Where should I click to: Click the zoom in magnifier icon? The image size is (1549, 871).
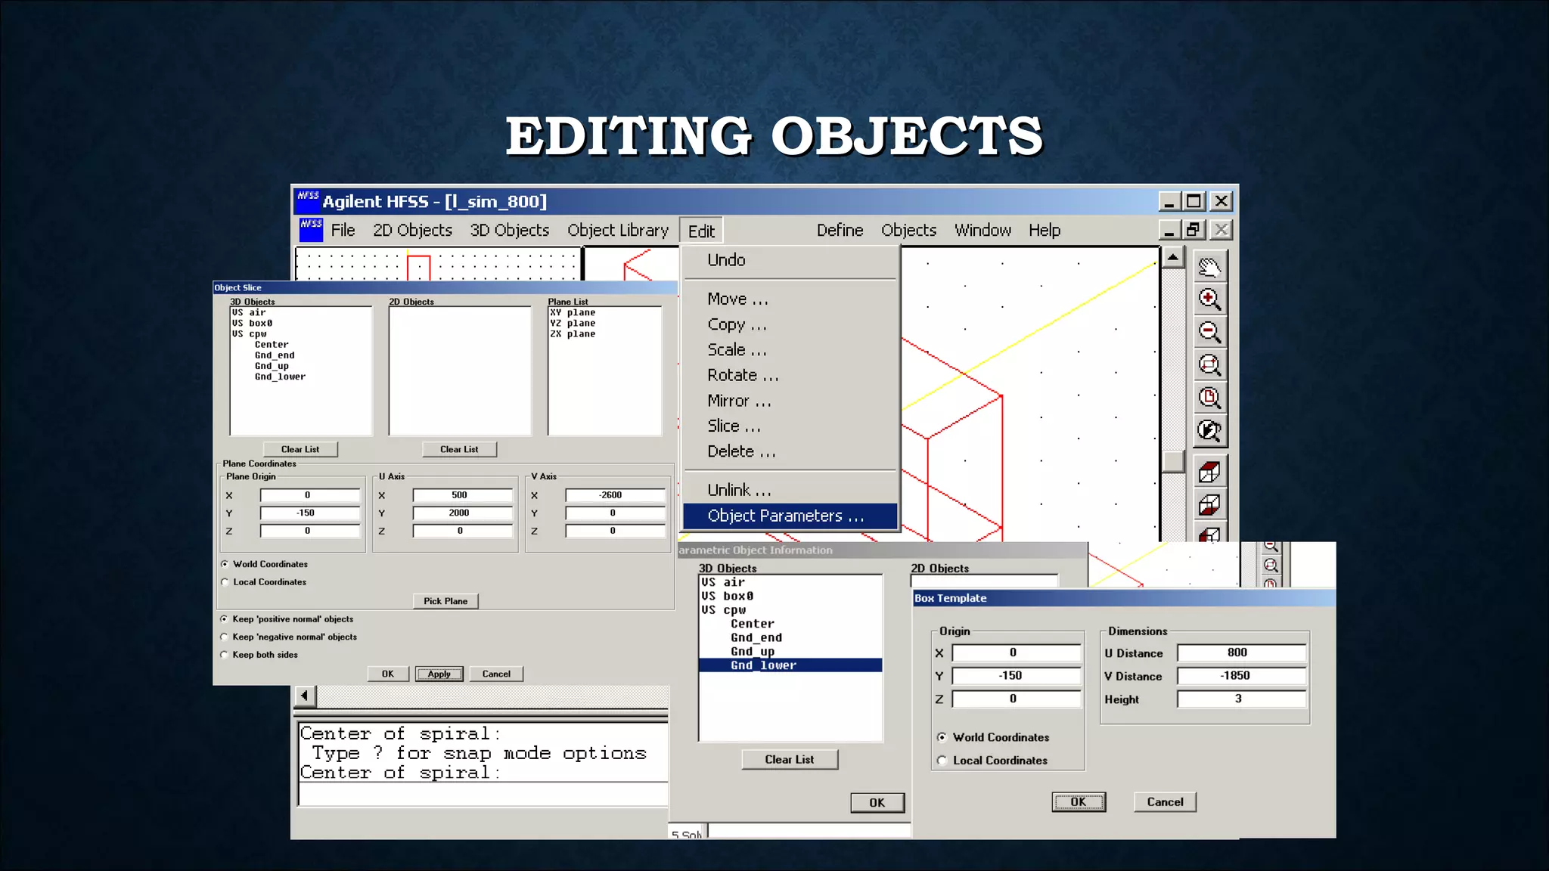pyautogui.click(x=1209, y=299)
